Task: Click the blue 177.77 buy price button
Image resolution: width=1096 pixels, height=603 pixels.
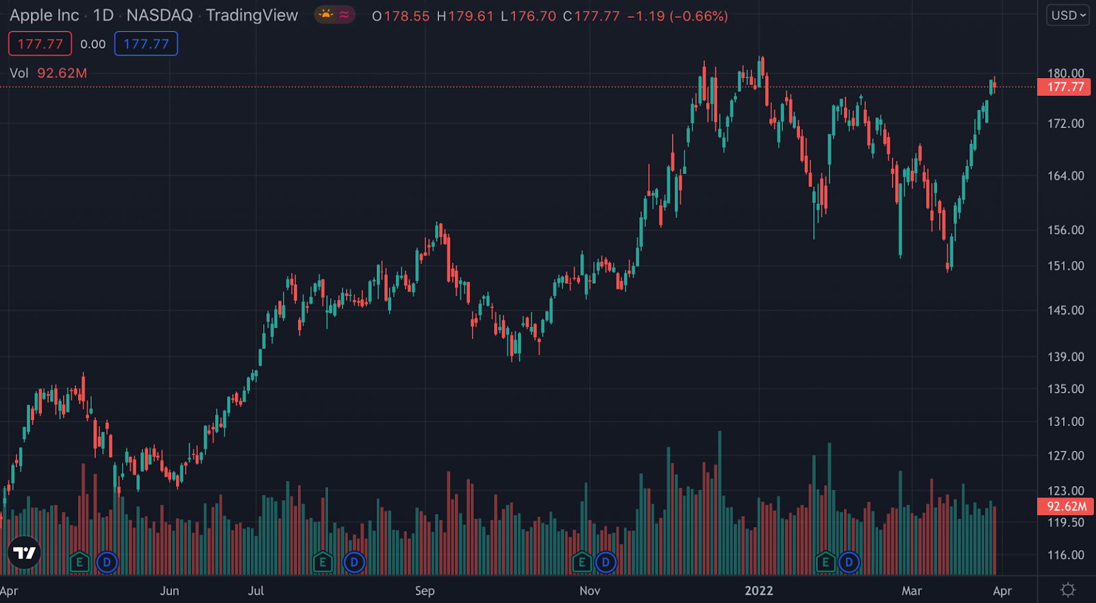Action: click(146, 44)
